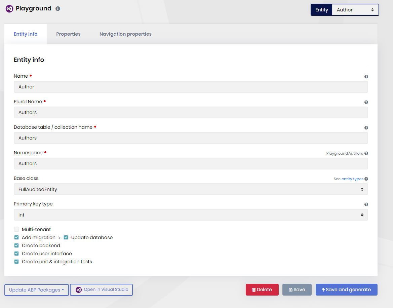Open the Navigation properties tab
Screen dimensions: 393x308
(125, 34)
